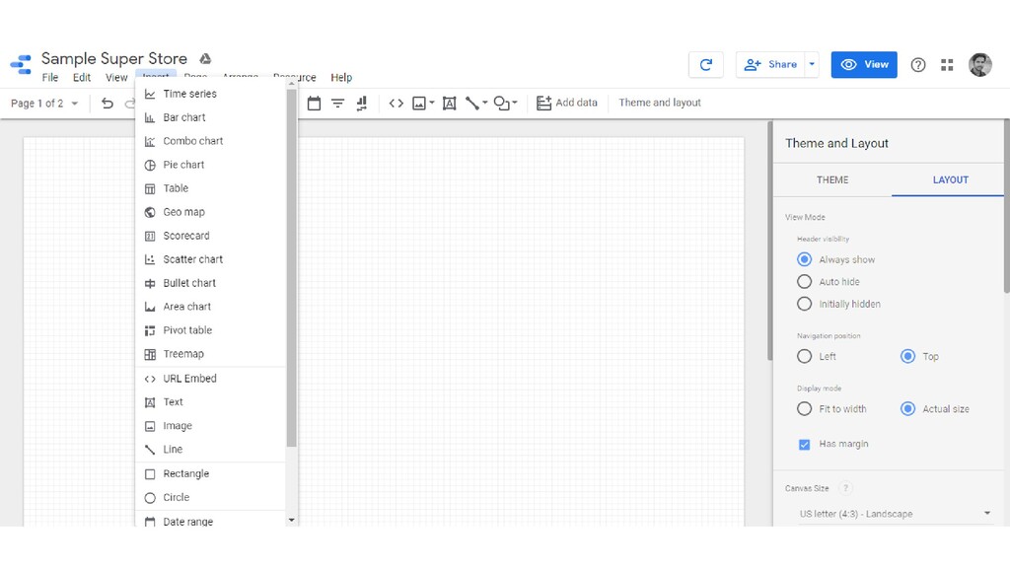This screenshot has width=1010, height=568.
Task: Choose Image from Insert menu
Action: [211, 426]
